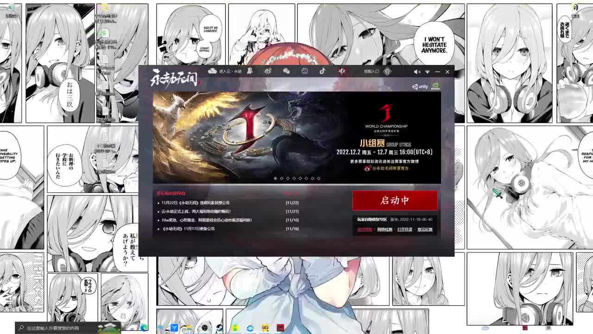This screenshot has width=593, height=334.
Task: Click the red repair link under self-repair zone
Action: [365, 230]
